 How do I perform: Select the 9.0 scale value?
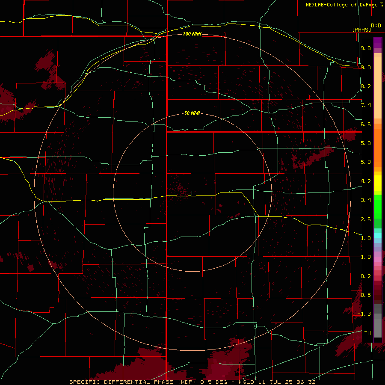pos(366,67)
